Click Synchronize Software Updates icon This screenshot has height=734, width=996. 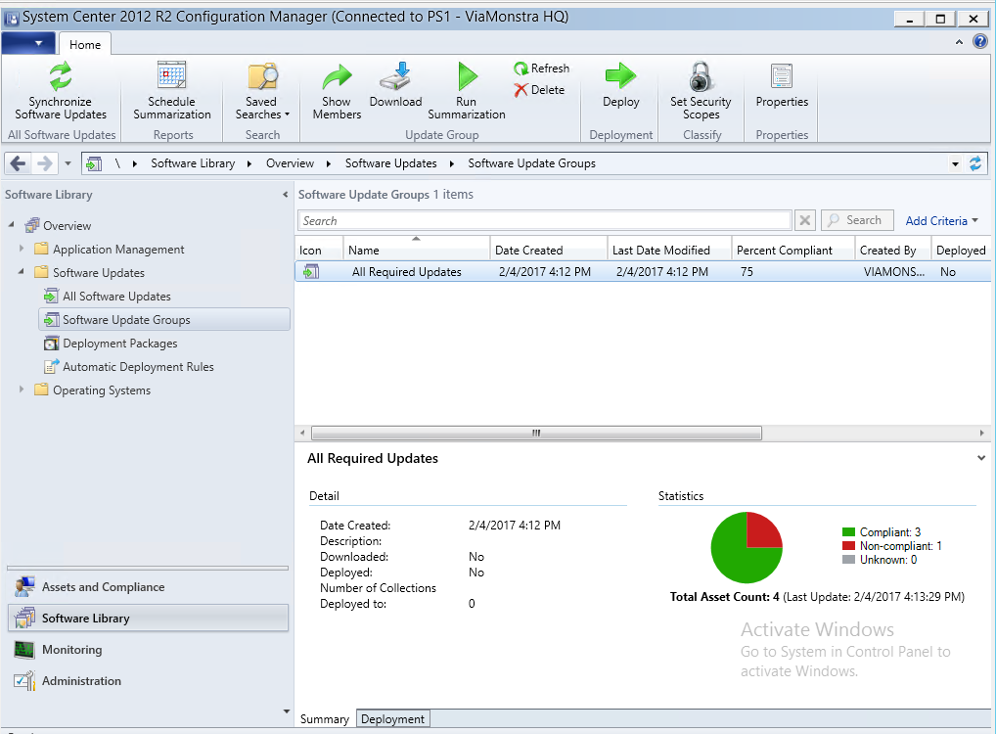coord(61,77)
